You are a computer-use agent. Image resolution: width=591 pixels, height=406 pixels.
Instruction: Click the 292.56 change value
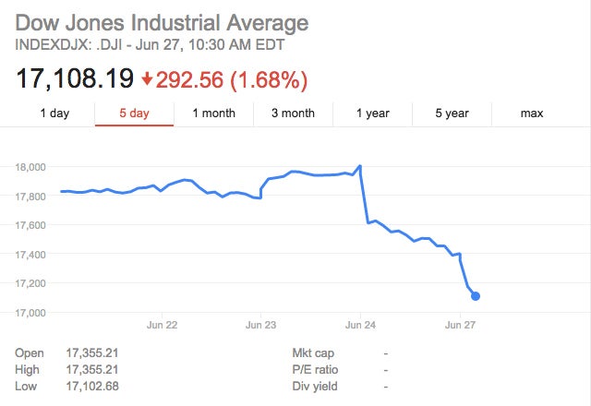click(189, 80)
